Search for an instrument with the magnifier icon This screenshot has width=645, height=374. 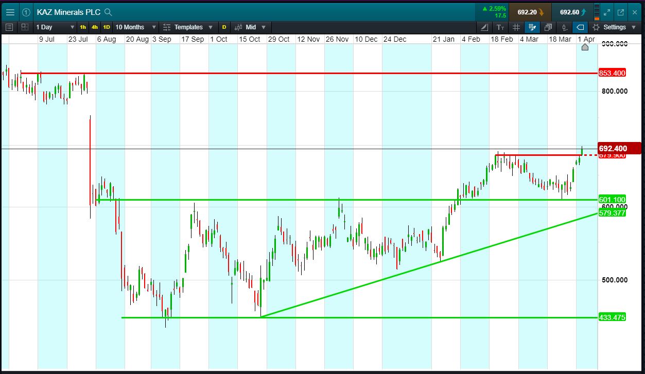(x=108, y=12)
